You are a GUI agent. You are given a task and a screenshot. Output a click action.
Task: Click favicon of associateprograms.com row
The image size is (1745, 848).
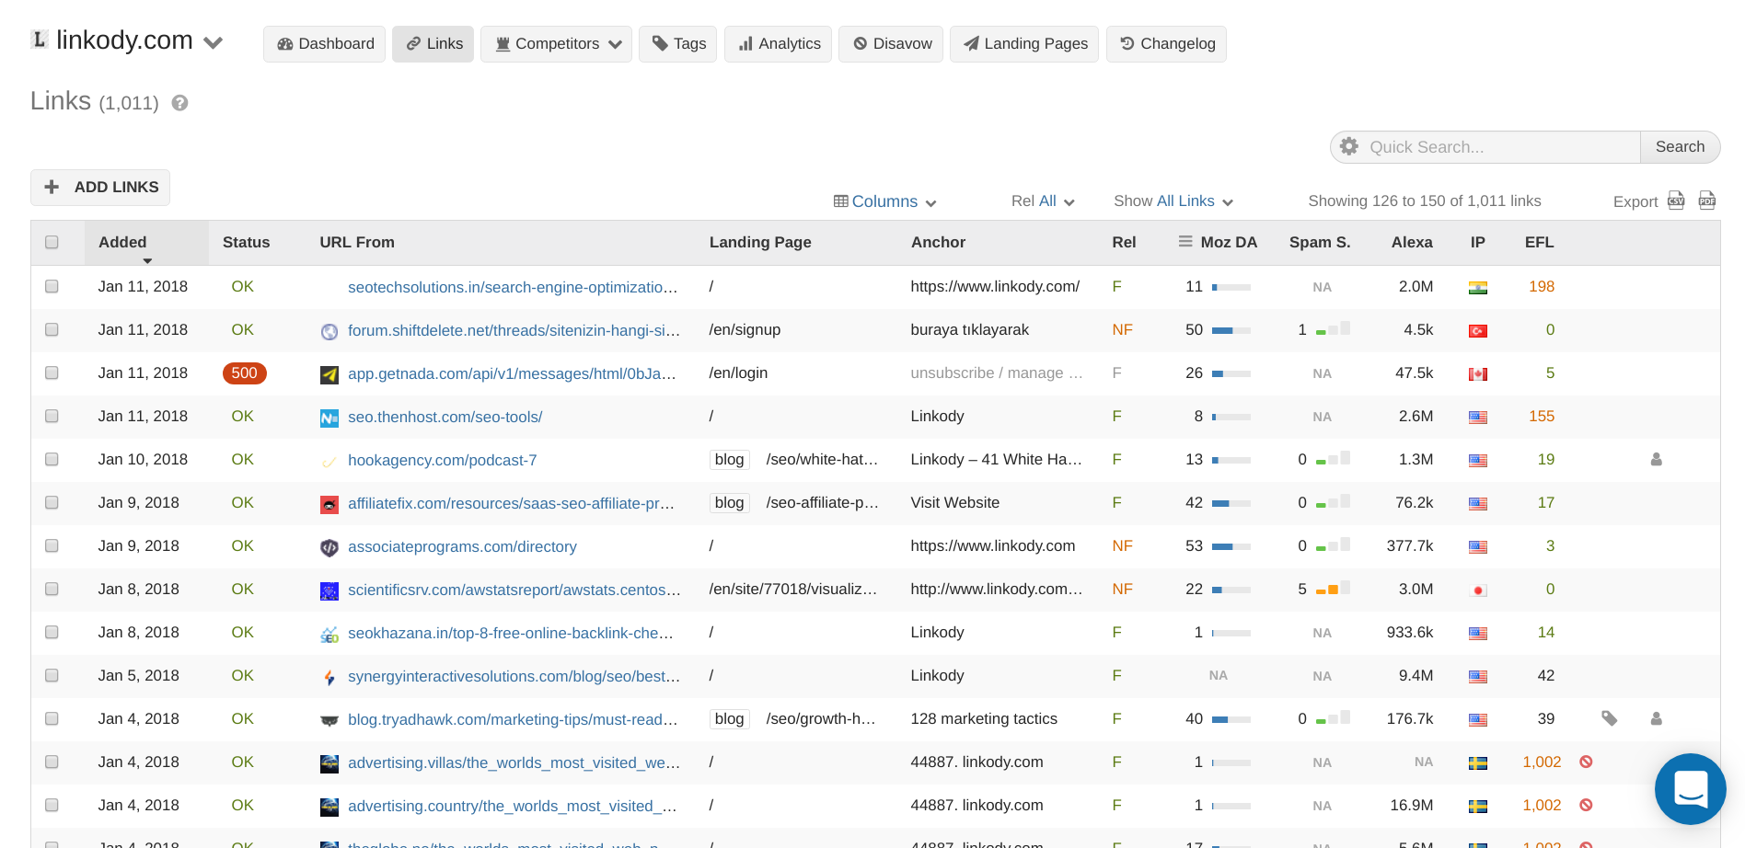(329, 548)
